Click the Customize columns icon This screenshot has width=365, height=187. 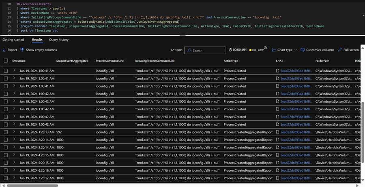(x=303, y=50)
